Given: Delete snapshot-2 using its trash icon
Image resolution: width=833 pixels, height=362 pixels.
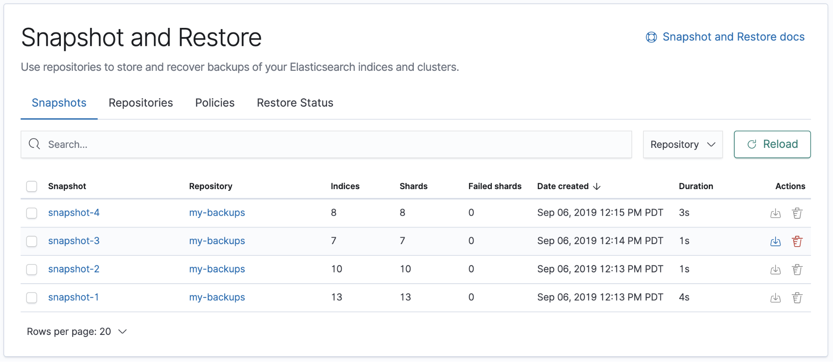Looking at the screenshot, I should (797, 270).
